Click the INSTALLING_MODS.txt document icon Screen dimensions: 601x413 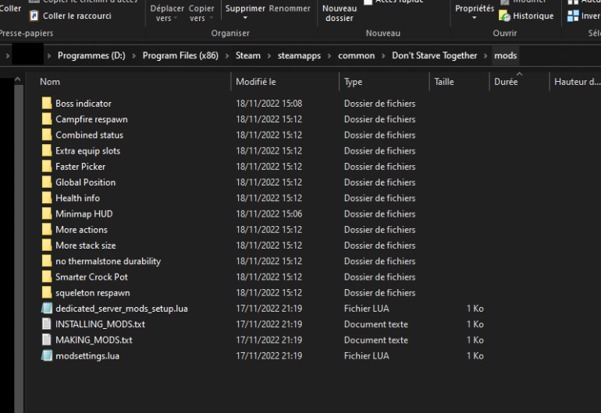(x=46, y=324)
